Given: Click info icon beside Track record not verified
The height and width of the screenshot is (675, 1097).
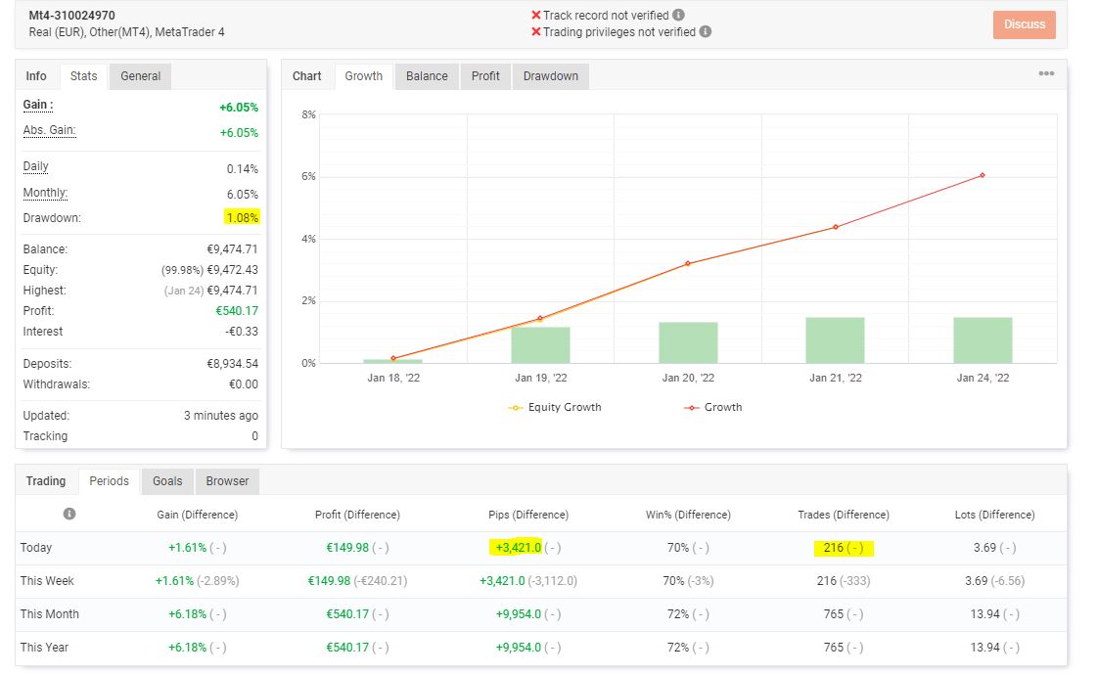Looking at the screenshot, I should (x=679, y=16).
